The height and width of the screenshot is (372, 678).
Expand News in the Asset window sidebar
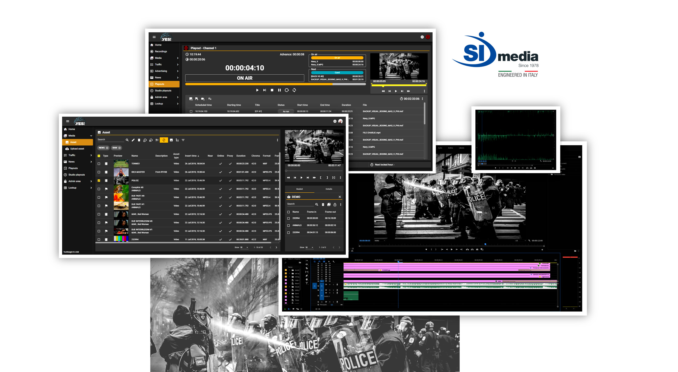coord(91,162)
